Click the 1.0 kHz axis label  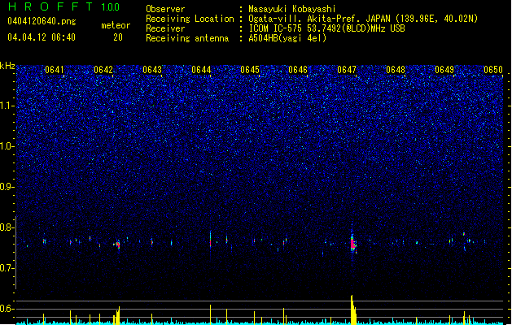point(7,146)
